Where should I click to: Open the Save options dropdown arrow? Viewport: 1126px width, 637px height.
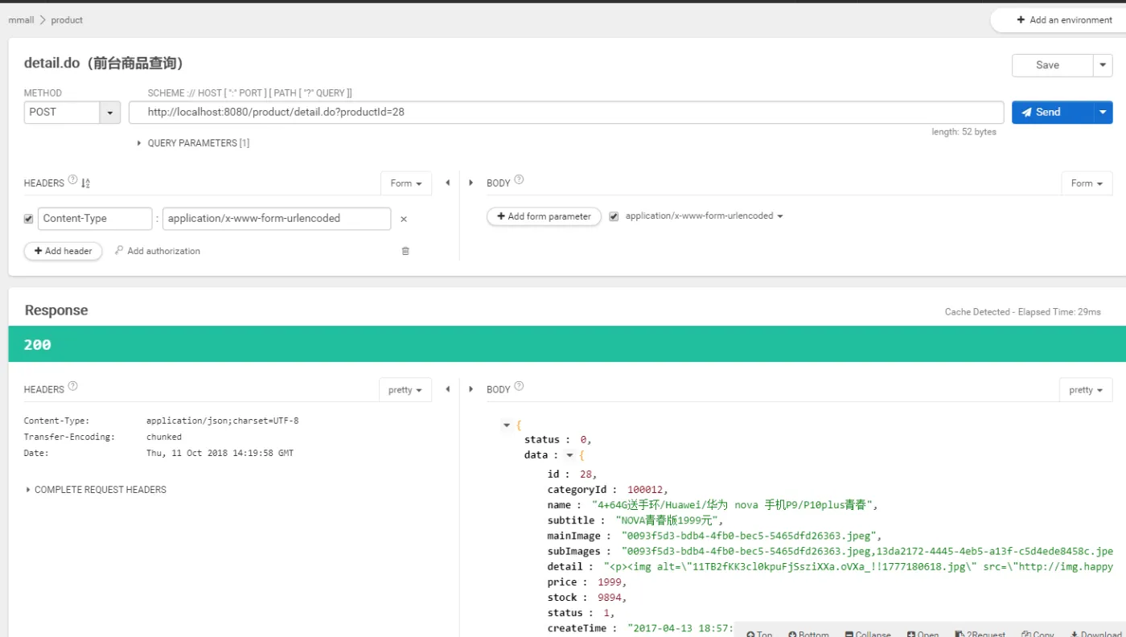1103,65
